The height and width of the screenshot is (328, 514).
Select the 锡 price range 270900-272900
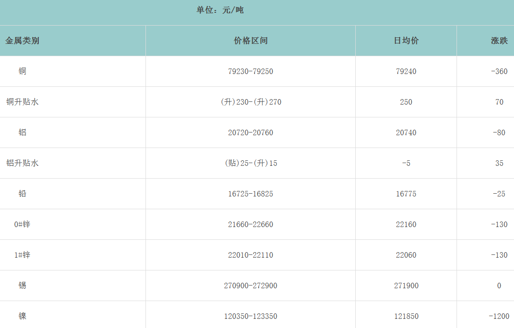[x=250, y=286]
